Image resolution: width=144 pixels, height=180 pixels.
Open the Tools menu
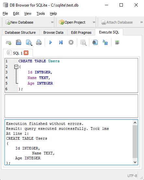coord(41,13)
